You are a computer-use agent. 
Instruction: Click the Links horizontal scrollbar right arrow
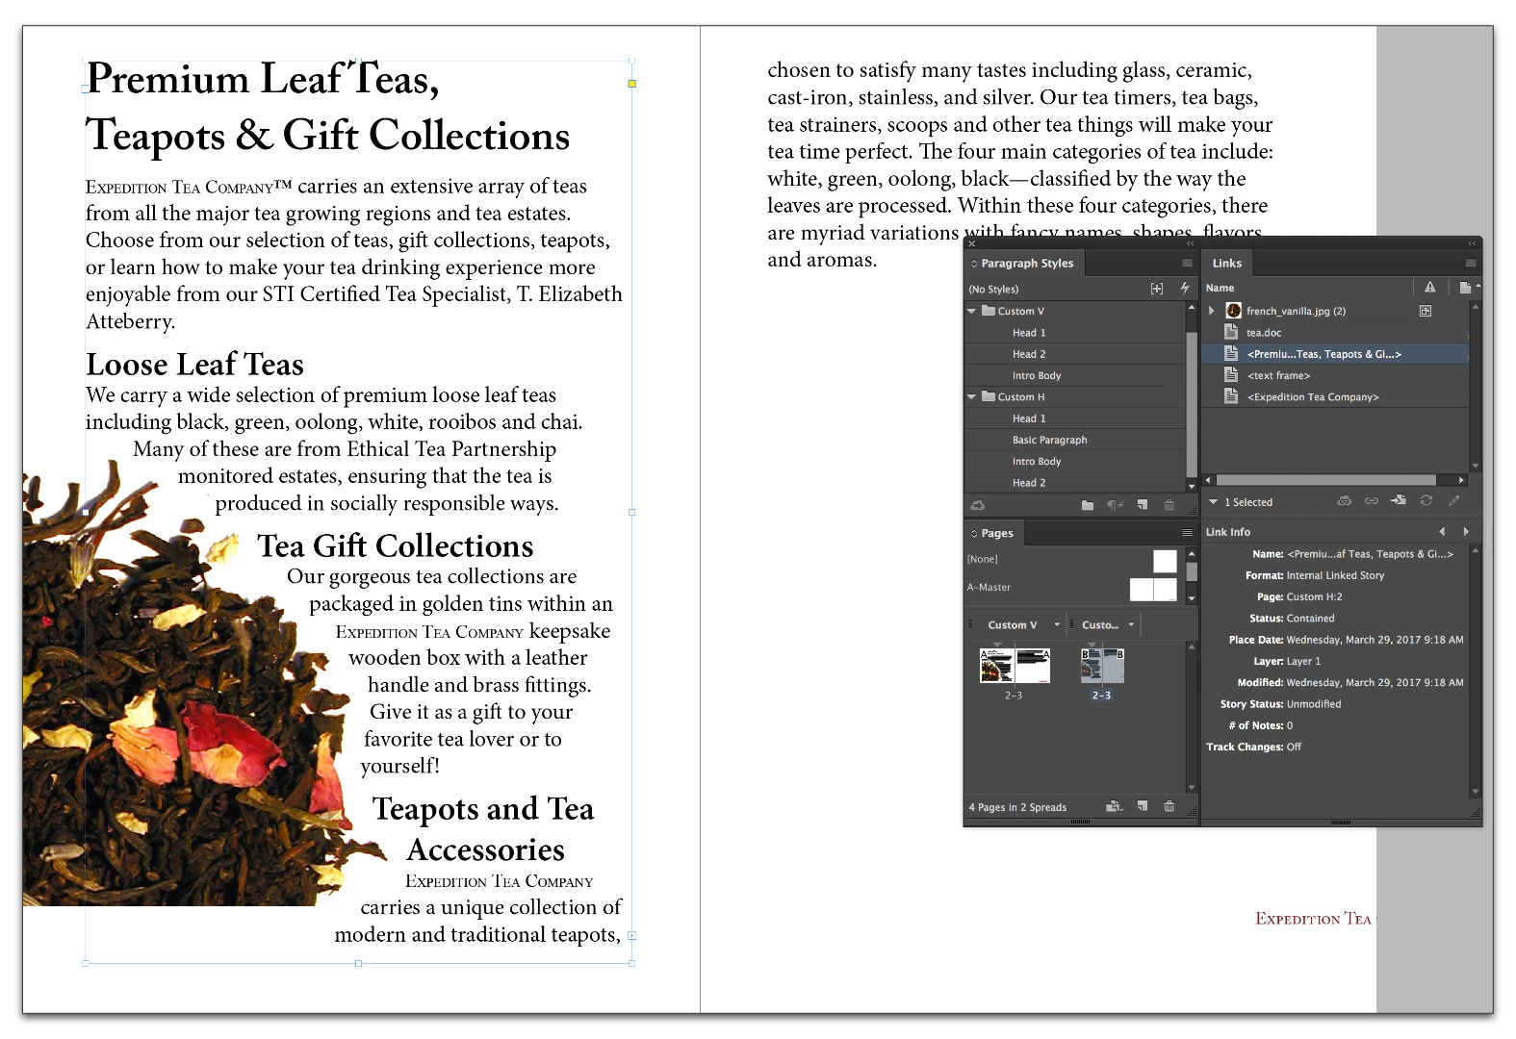(1461, 480)
